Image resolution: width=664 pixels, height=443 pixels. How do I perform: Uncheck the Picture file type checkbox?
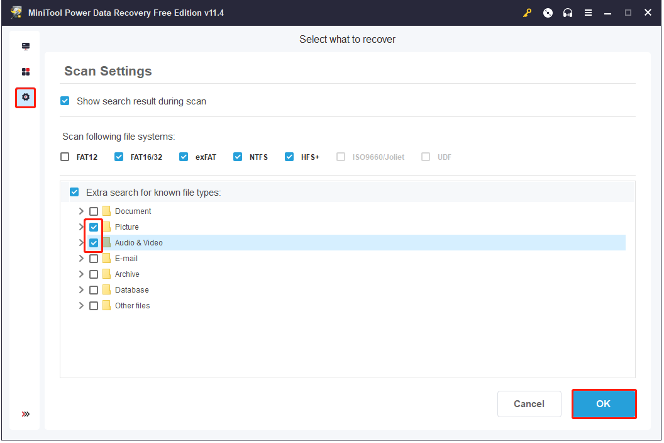pos(94,227)
